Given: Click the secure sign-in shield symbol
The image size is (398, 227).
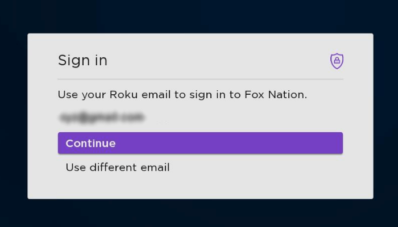Looking at the screenshot, I should pos(337,61).
